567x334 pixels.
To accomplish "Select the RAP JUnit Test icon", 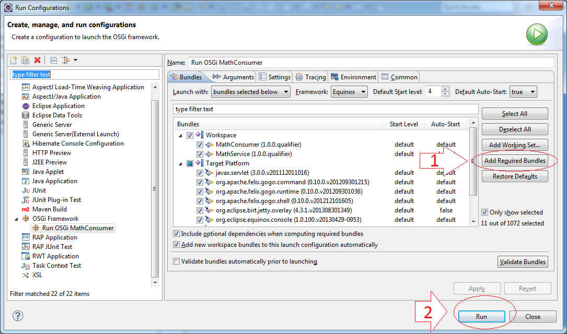I will pyautogui.click(x=26, y=247).
